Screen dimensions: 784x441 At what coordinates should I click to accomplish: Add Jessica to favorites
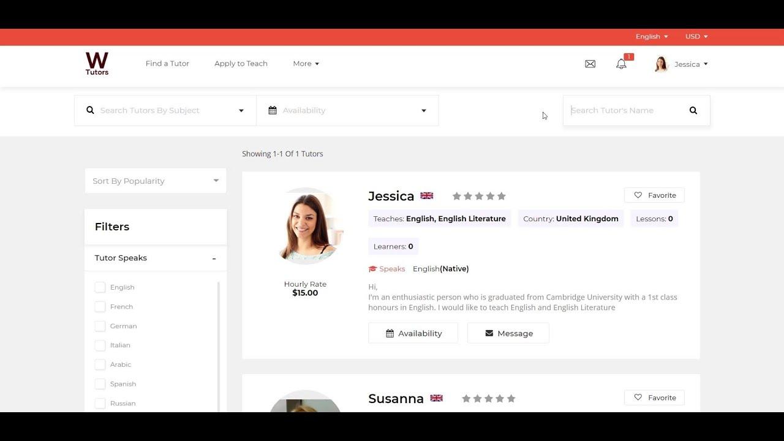[x=654, y=195]
